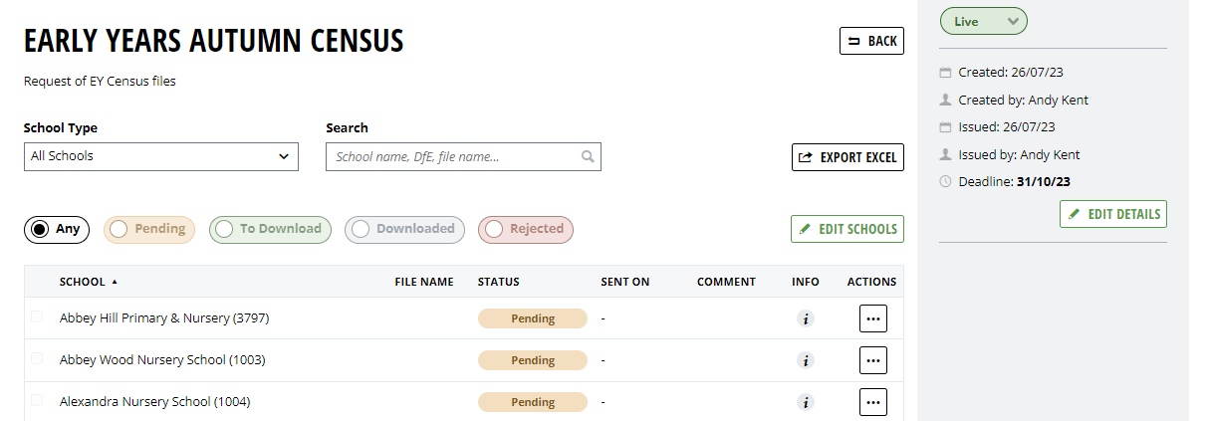Open info for Alexandra Nursery School
The height and width of the screenshot is (421, 1207).
coord(806,402)
